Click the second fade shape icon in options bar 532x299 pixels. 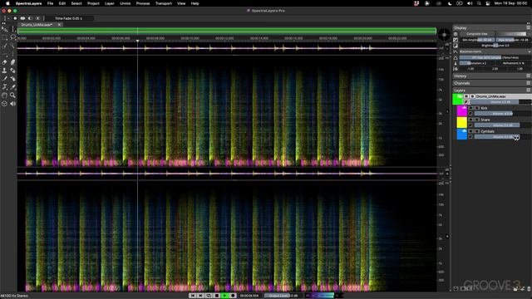(x=22, y=18)
